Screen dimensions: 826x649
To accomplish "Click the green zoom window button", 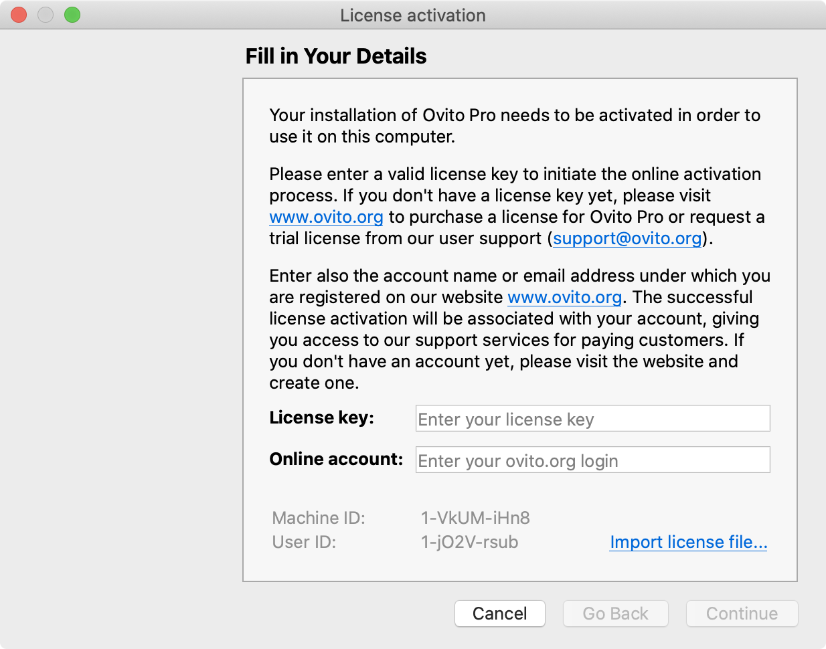I will pyautogui.click(x=72, y=15).
